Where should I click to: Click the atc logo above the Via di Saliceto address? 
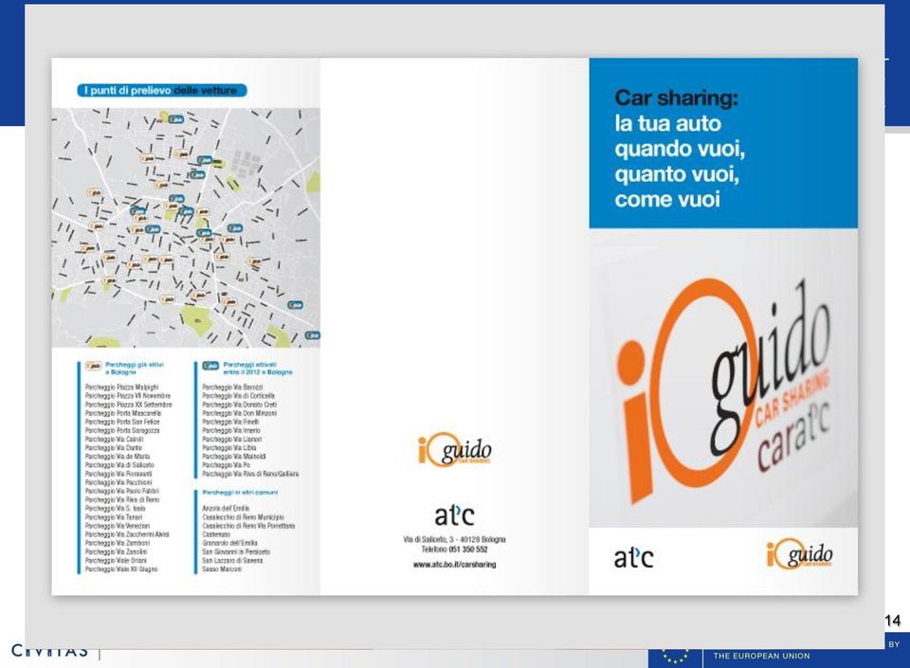pyautogui.click(x=454, y=514)
